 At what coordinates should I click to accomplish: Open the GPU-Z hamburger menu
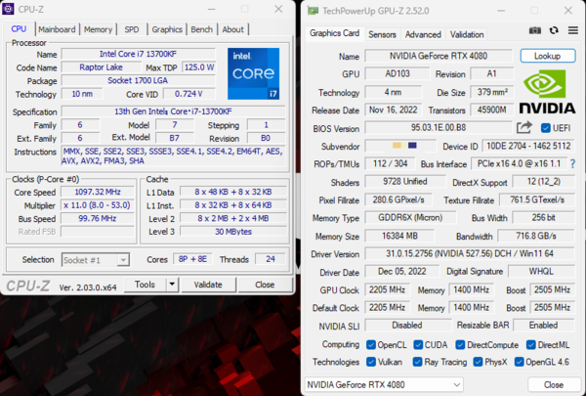[x=573, y=30]
